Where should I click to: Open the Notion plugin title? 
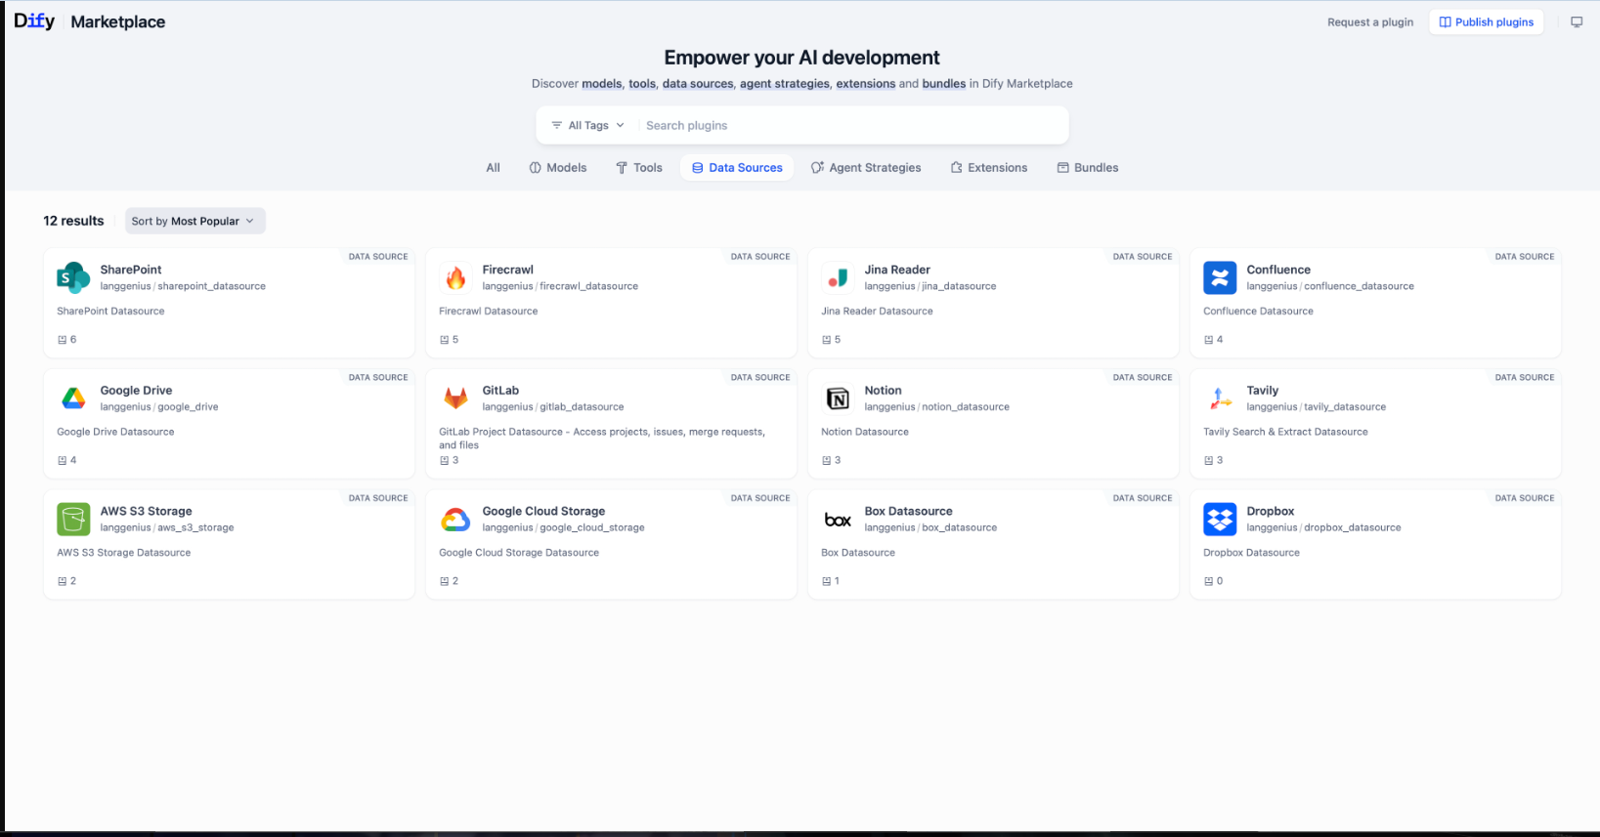coord(883,391)
